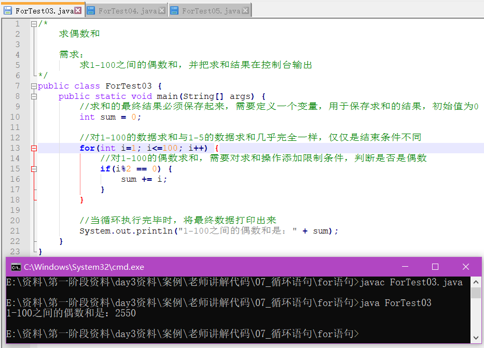Click the 'if(i%2 == 0)' condition
The width and height of the screenshot is (484, 348).
130,169
